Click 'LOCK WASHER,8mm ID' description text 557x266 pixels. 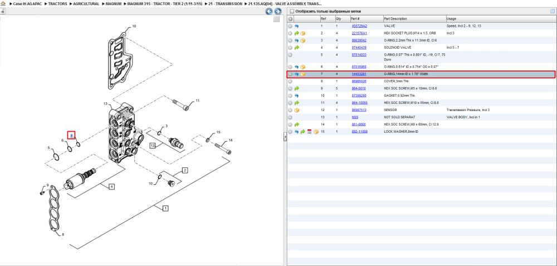(400, 132)
